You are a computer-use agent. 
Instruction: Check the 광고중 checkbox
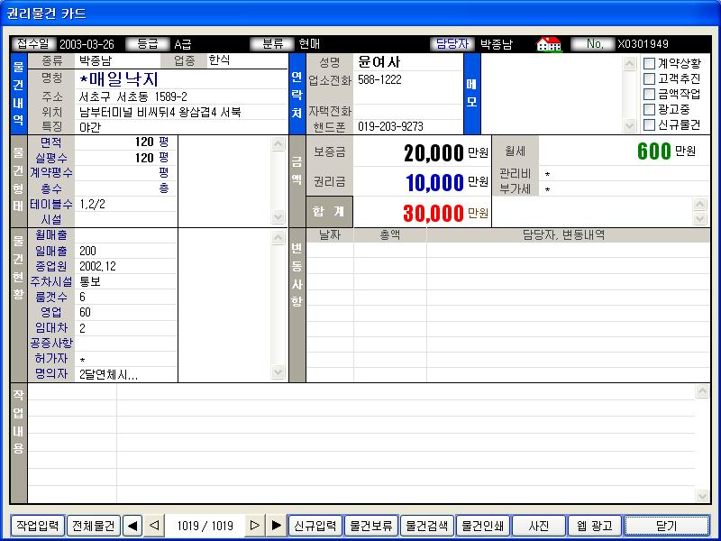(x=650, y=109)
